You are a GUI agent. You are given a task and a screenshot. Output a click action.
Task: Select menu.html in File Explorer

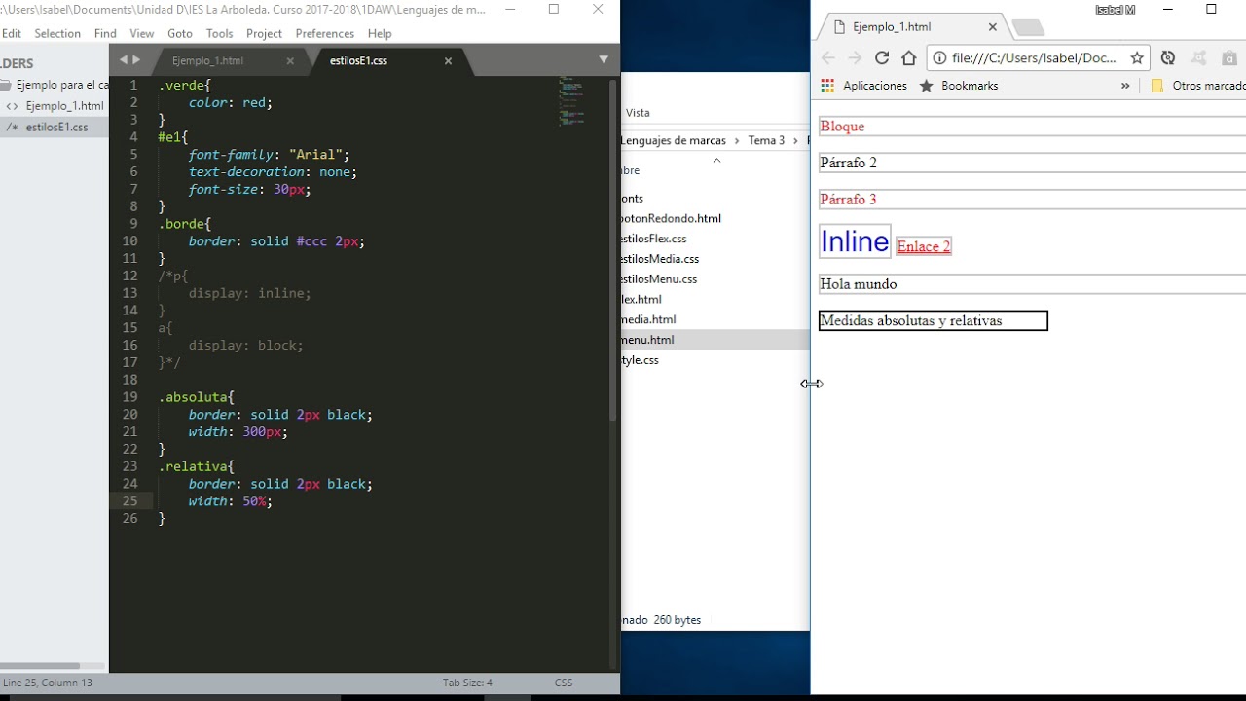point(715,340)
